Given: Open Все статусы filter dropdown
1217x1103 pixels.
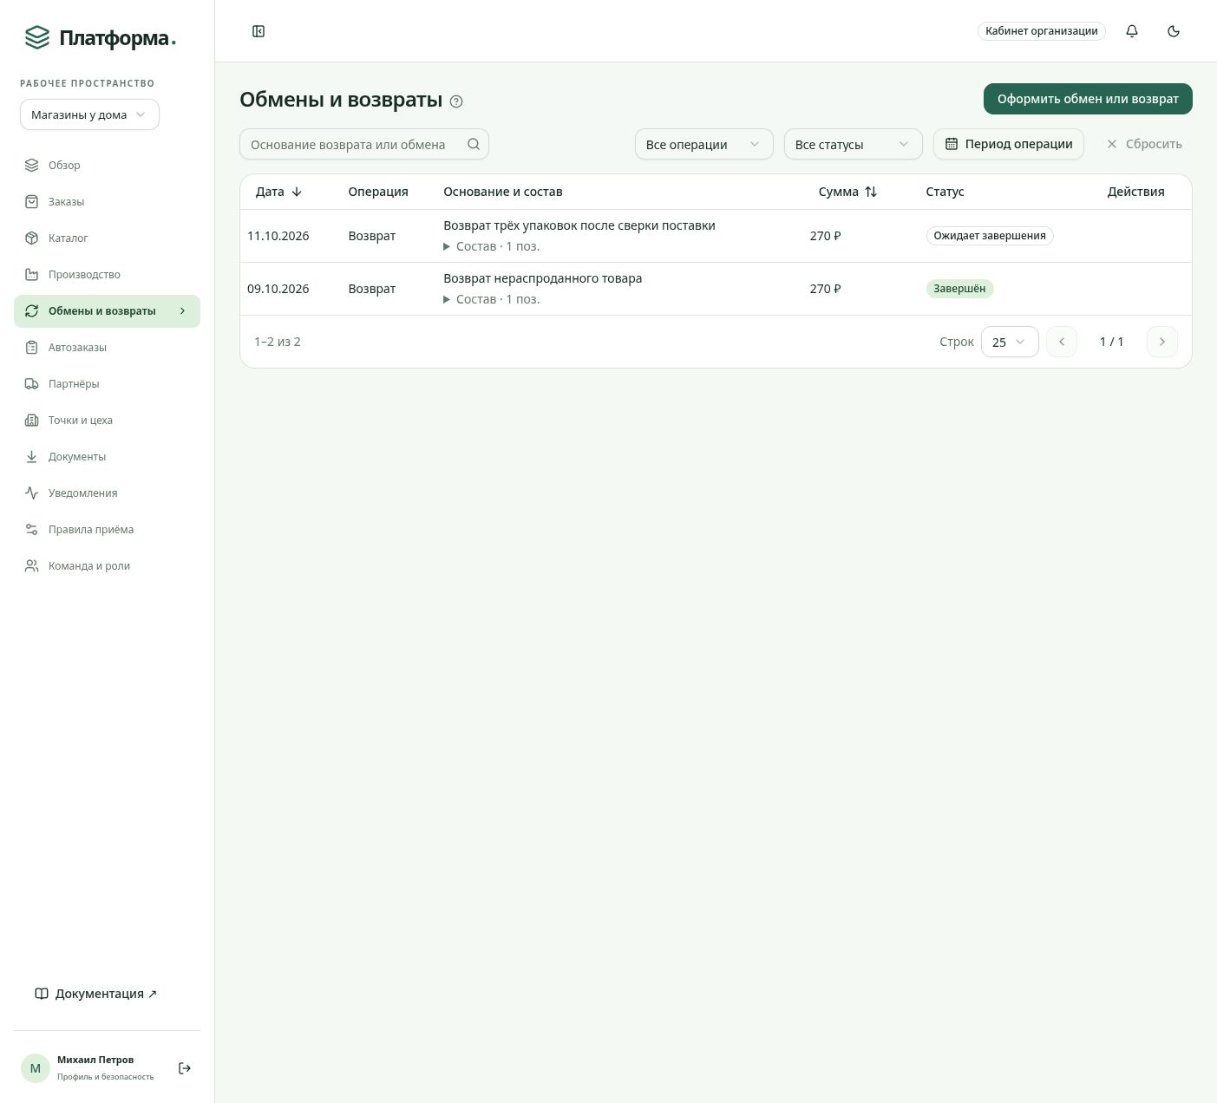Looking at the screenshot, I should point(853,144).
